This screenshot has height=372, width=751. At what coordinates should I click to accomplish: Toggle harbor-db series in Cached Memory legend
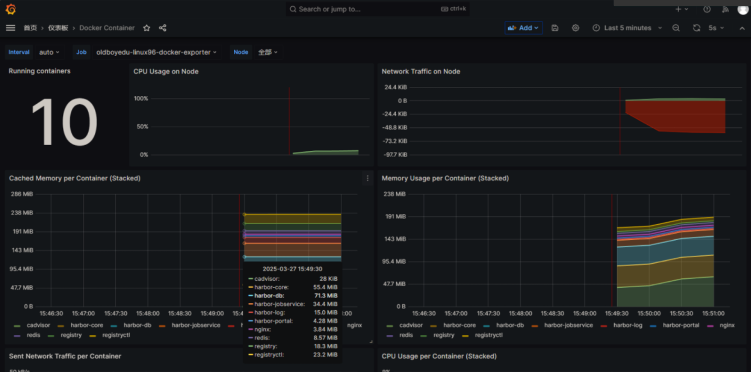pyautogui.click(x=137, y=325)
